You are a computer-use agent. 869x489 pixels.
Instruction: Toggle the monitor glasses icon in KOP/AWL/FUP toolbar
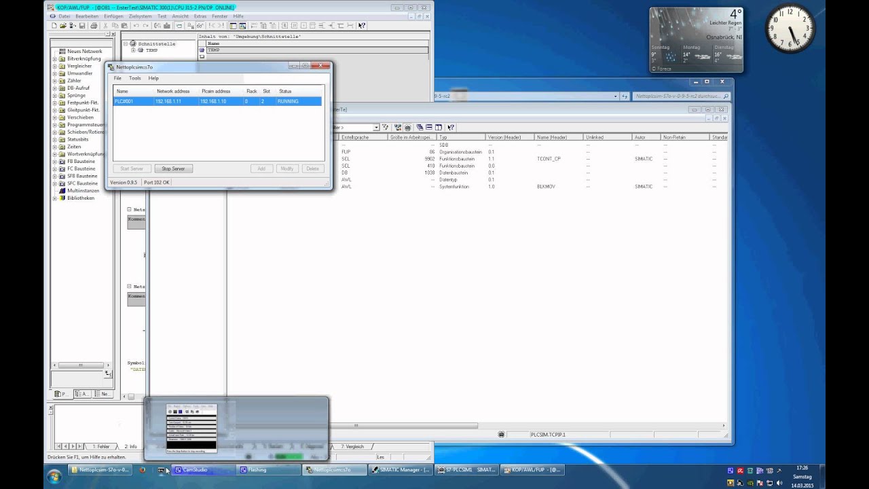tap(200, 26)
